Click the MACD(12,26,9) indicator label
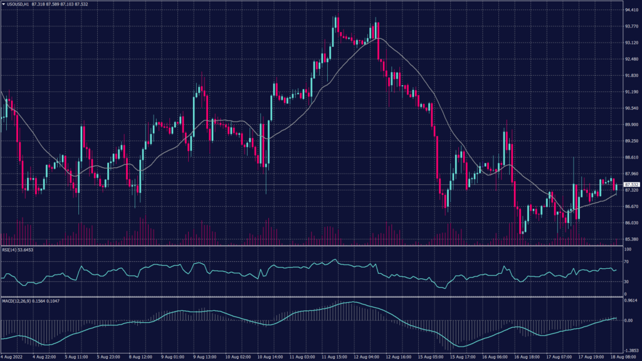Image resolution: width=642 pixels, height=361 pixels. tap(16, 300)
